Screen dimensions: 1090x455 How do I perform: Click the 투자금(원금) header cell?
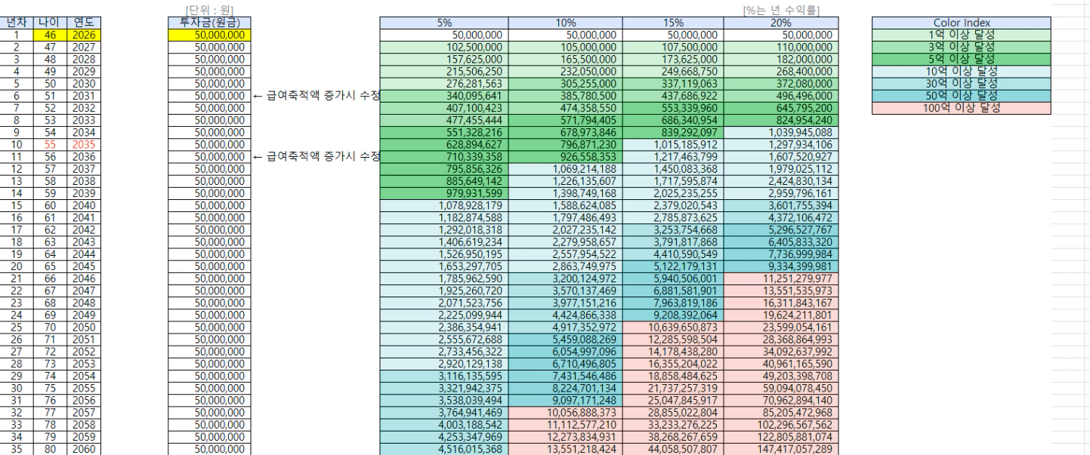pyautogui.click(x=208, y=23)
